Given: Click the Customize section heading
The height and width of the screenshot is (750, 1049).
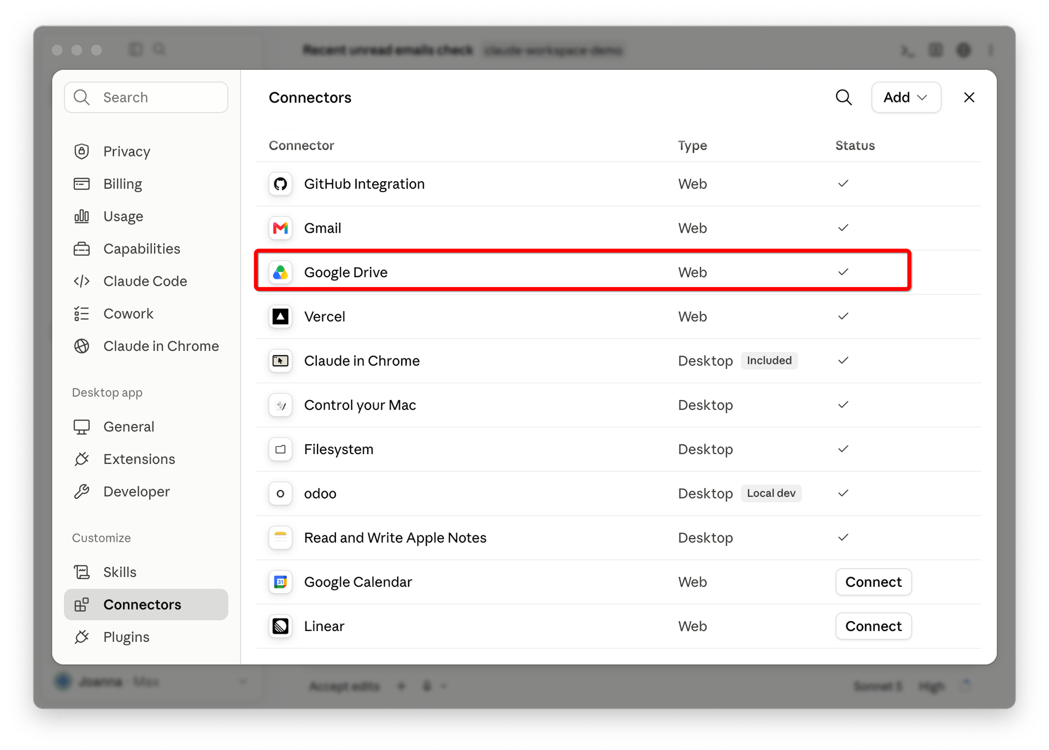Looking at the screenshot, I should pos(102,538).
